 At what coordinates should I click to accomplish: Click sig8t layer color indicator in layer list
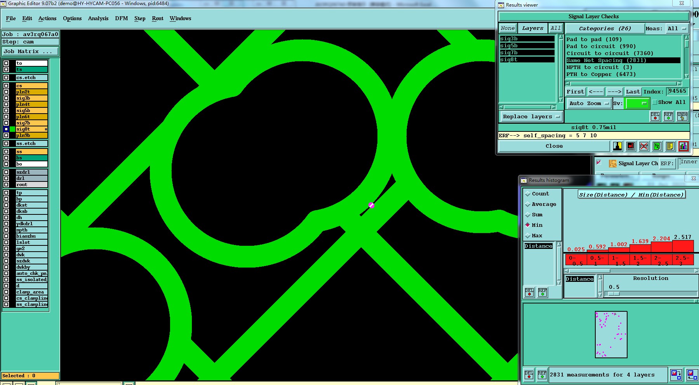(x=12, y=129)
